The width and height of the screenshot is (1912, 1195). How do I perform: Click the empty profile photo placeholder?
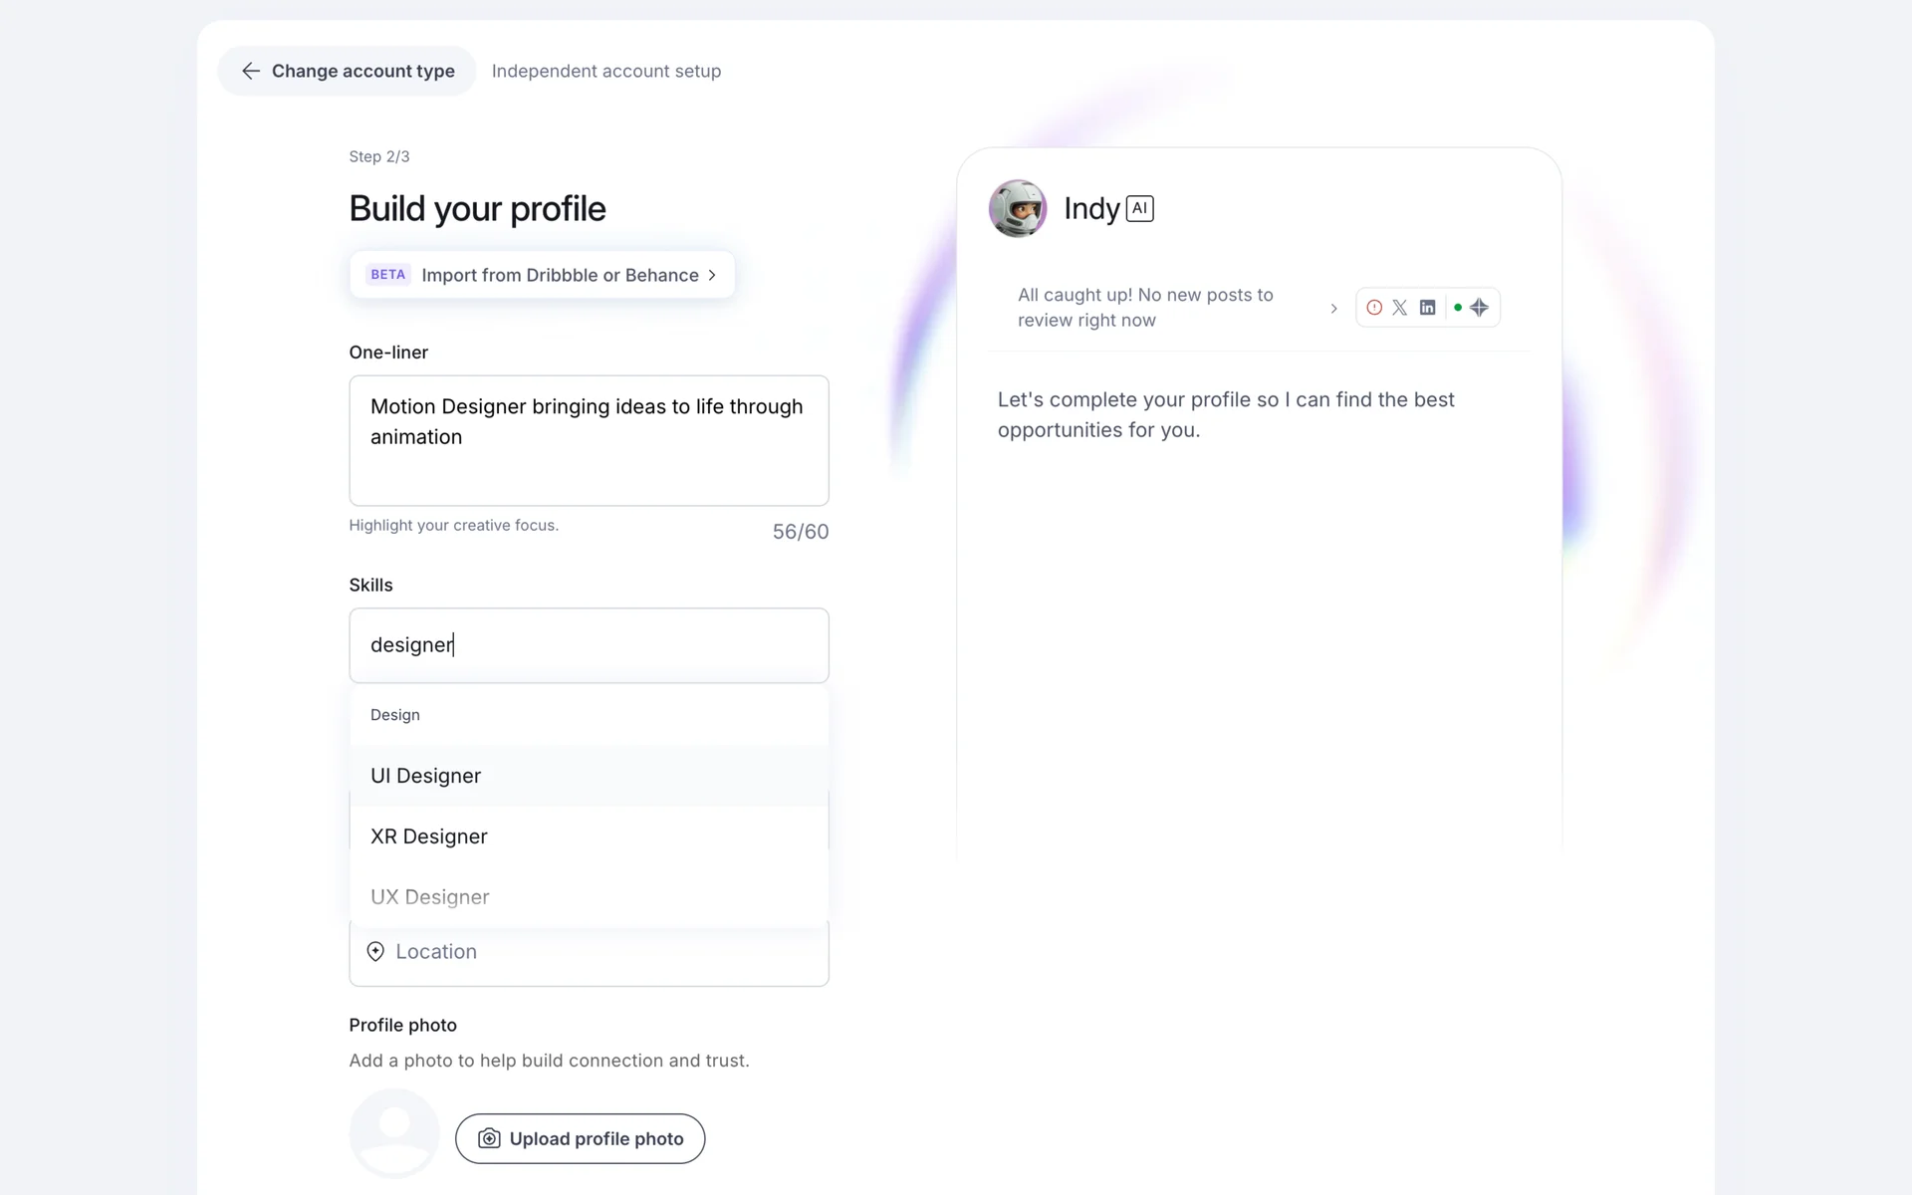[394, 1133]
